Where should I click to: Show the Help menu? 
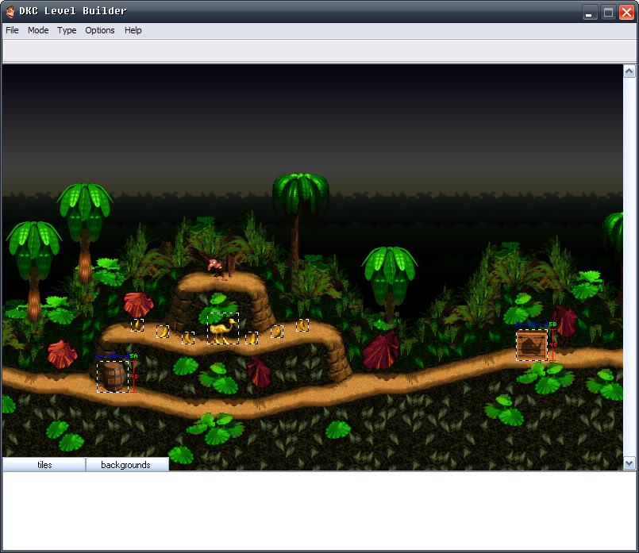coord(133,30)
